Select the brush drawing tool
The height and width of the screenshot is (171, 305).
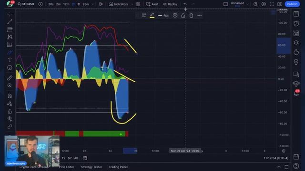click(x=10, y=52)
